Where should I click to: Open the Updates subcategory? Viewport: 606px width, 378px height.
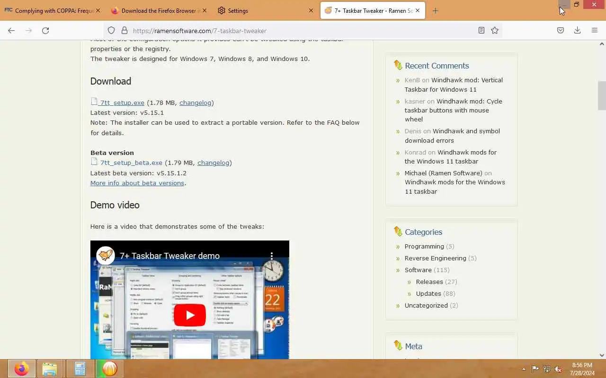428,293
